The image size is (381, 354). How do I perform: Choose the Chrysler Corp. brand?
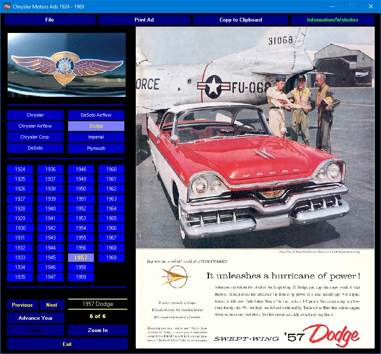35,137
